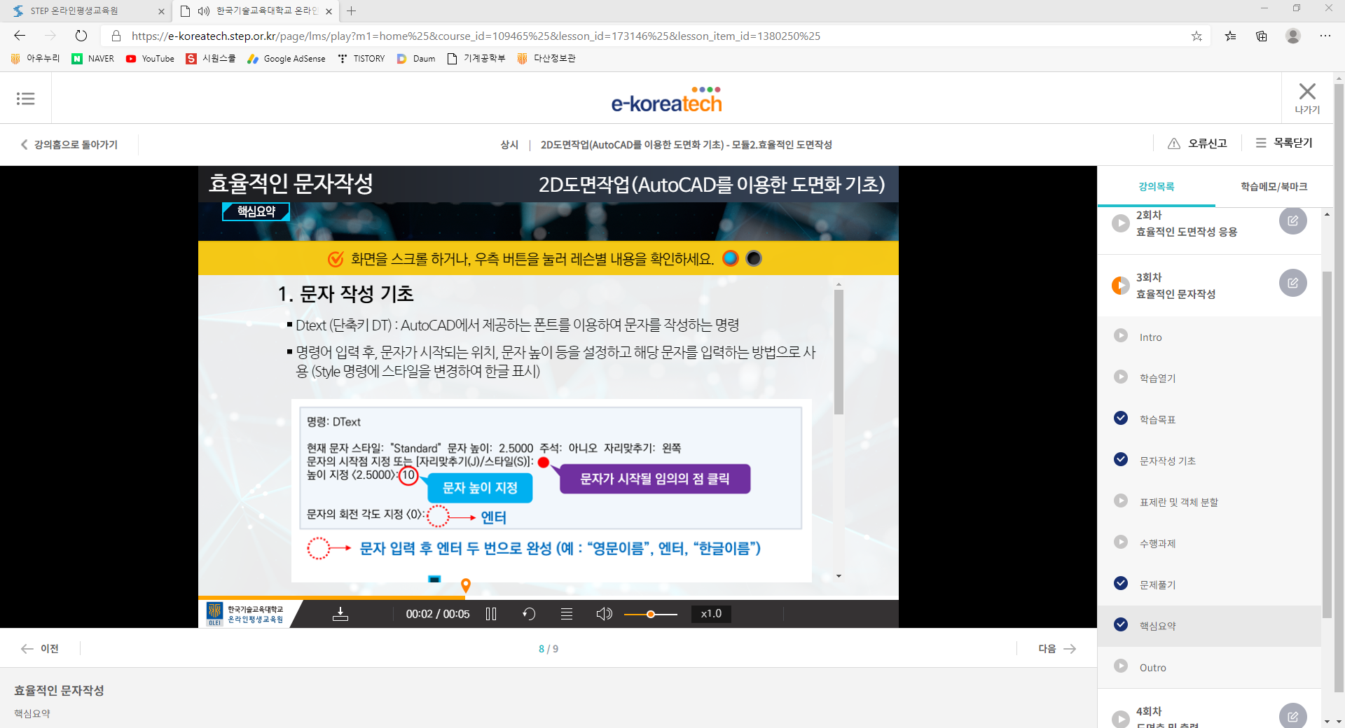Click lecture list scroll down arrow
Screen dimensions: 1345x728
1327,721
